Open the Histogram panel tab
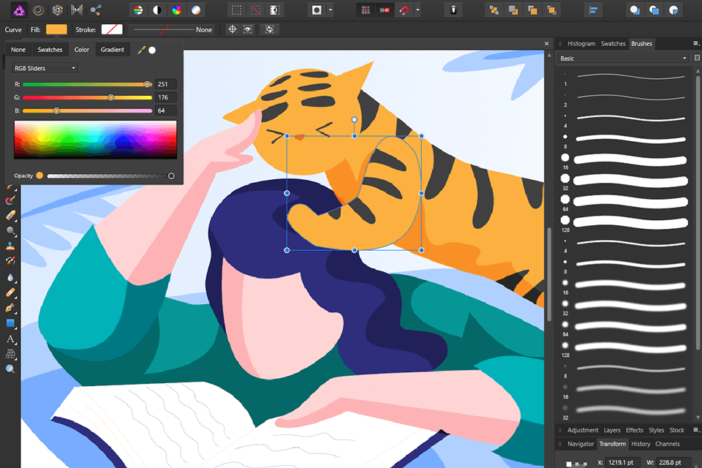The height and width of the screenshot is (468, 702). tap(581, 44)
